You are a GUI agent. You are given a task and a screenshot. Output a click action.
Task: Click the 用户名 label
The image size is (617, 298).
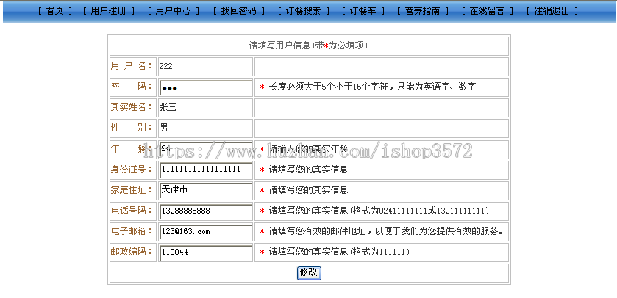point(132,66)
